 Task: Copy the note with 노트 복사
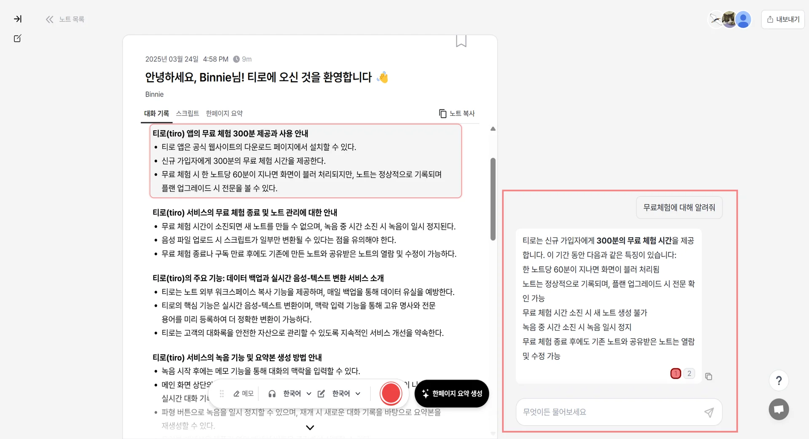point(457,113)
